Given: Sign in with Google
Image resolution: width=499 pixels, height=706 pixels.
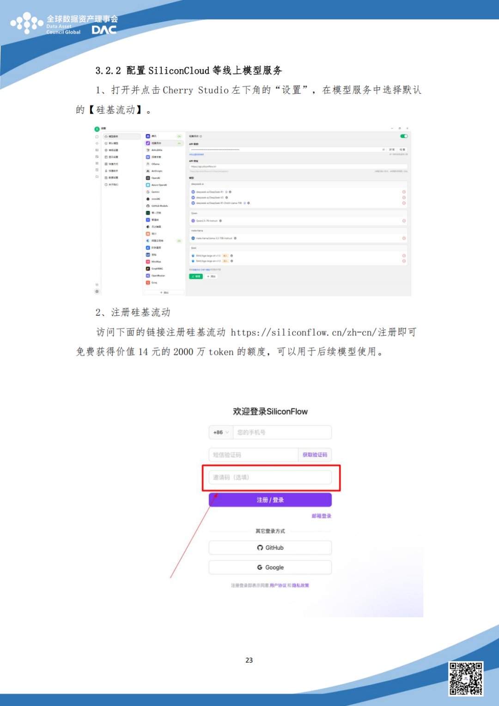Looking at the screenshot, I should (270, 567).
